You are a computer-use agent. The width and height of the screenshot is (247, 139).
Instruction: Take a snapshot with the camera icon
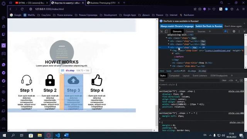click(x=200, y=9)
